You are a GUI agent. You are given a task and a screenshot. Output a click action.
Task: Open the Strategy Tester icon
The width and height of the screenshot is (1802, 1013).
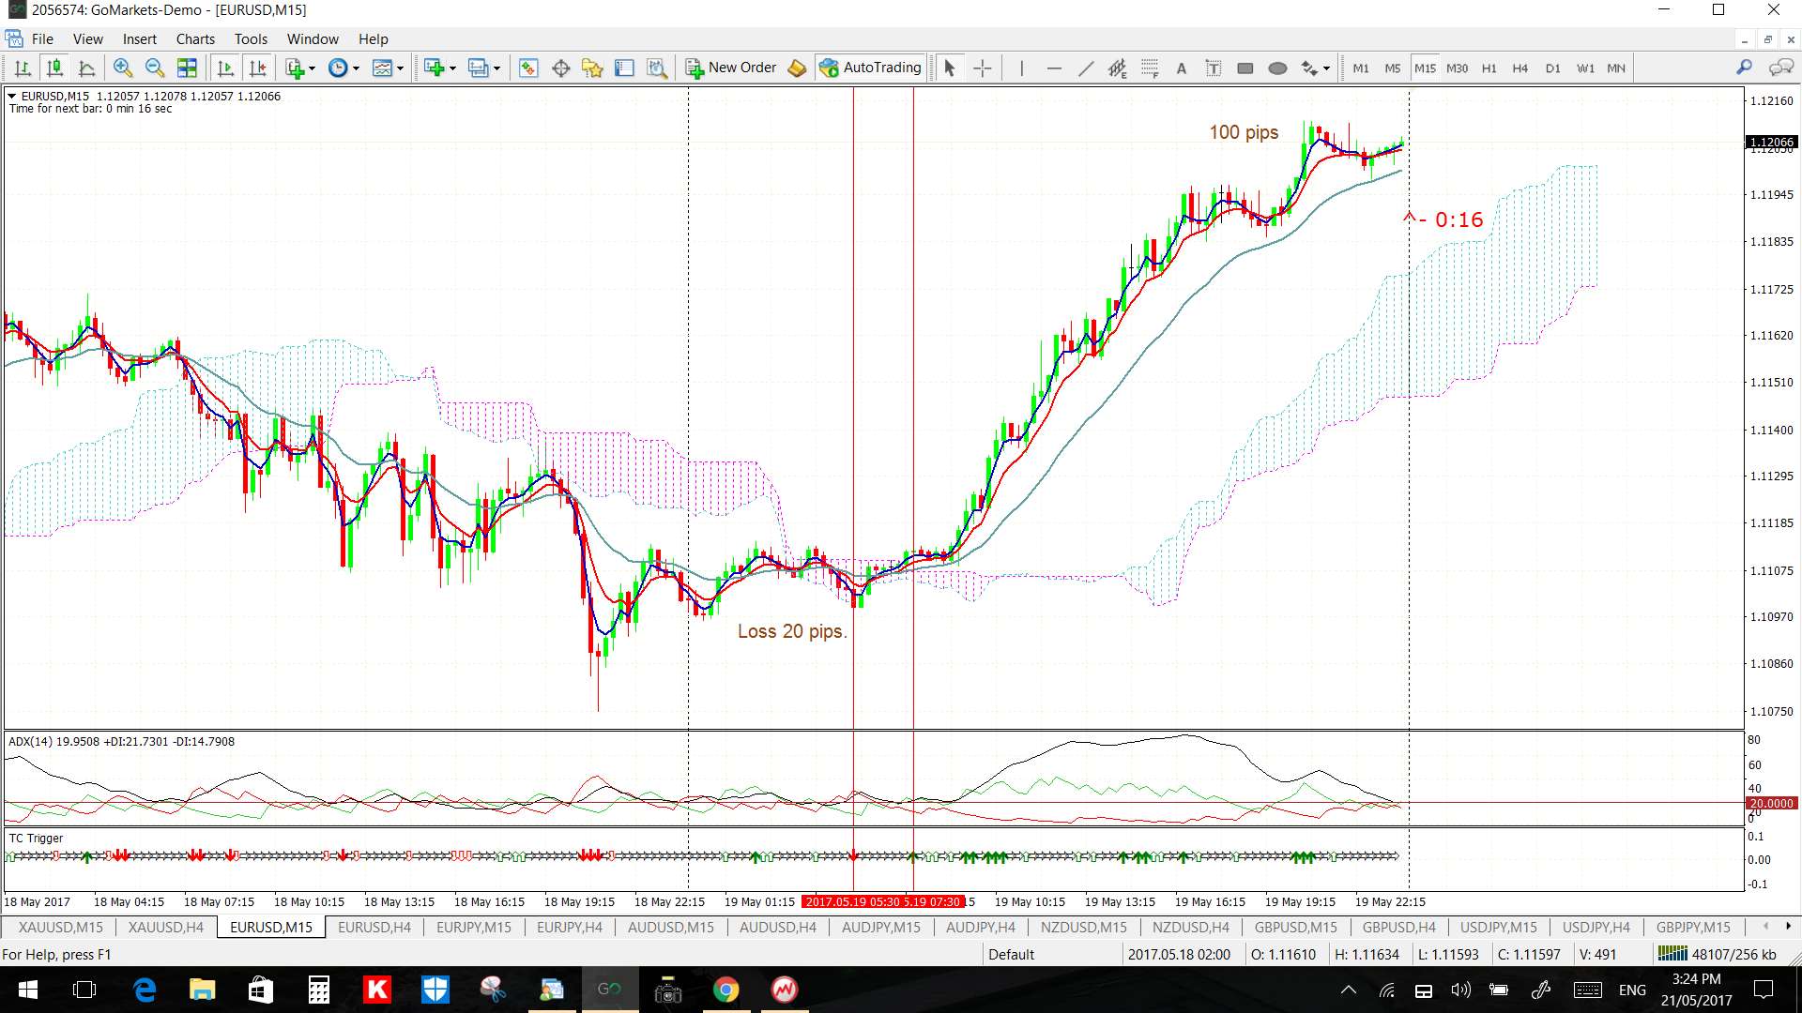(656, 68)
